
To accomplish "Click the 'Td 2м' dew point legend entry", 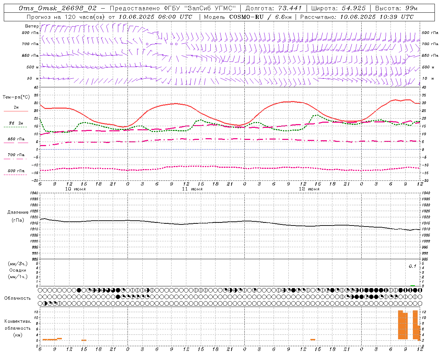I will [x=16, y=123].
